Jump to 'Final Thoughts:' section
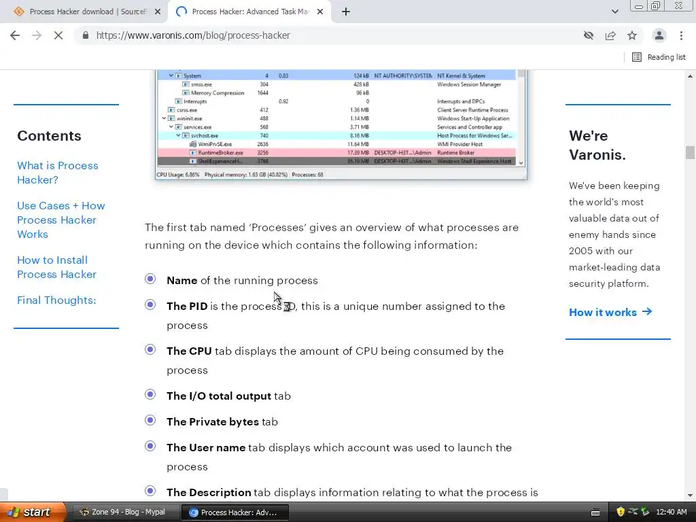 click(x=56, y=300)
